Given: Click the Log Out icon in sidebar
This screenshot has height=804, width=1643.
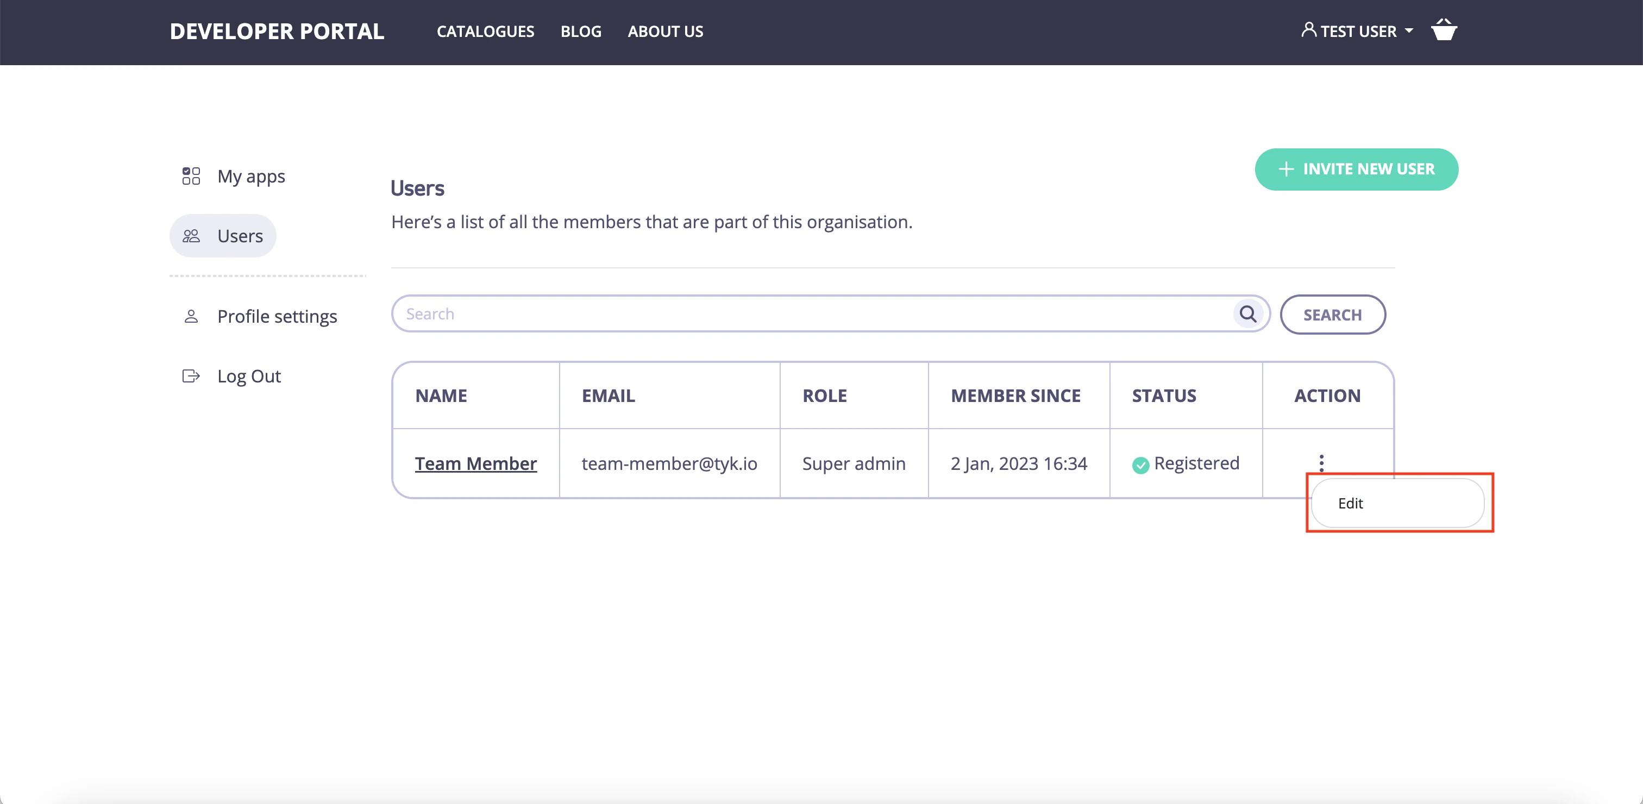Looking at the screenshot, I should click(190, 376).
